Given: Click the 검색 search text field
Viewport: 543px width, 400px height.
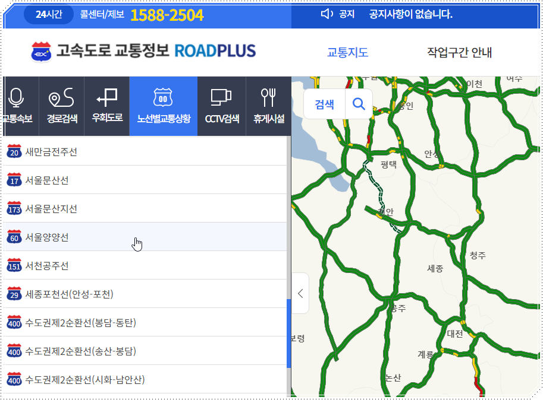Looking at the screenshot, I should coord(324,104).
